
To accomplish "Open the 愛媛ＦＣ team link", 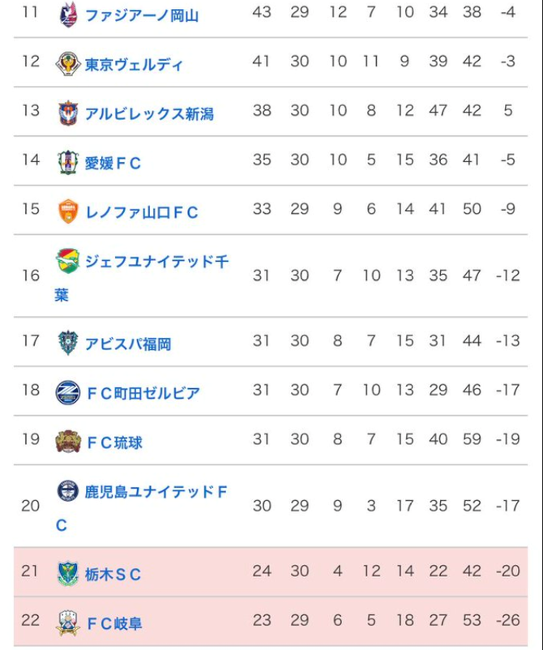I will coord(113,163).
